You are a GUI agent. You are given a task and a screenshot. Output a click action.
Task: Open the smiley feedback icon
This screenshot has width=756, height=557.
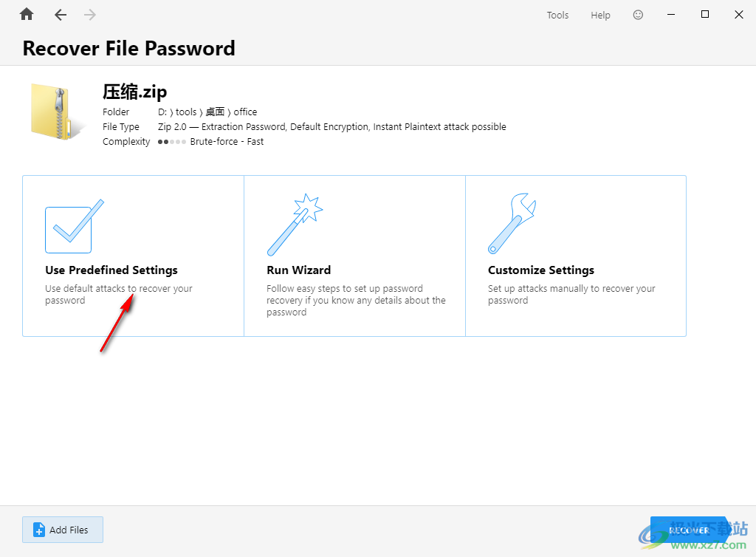click(x=638, y=15)
